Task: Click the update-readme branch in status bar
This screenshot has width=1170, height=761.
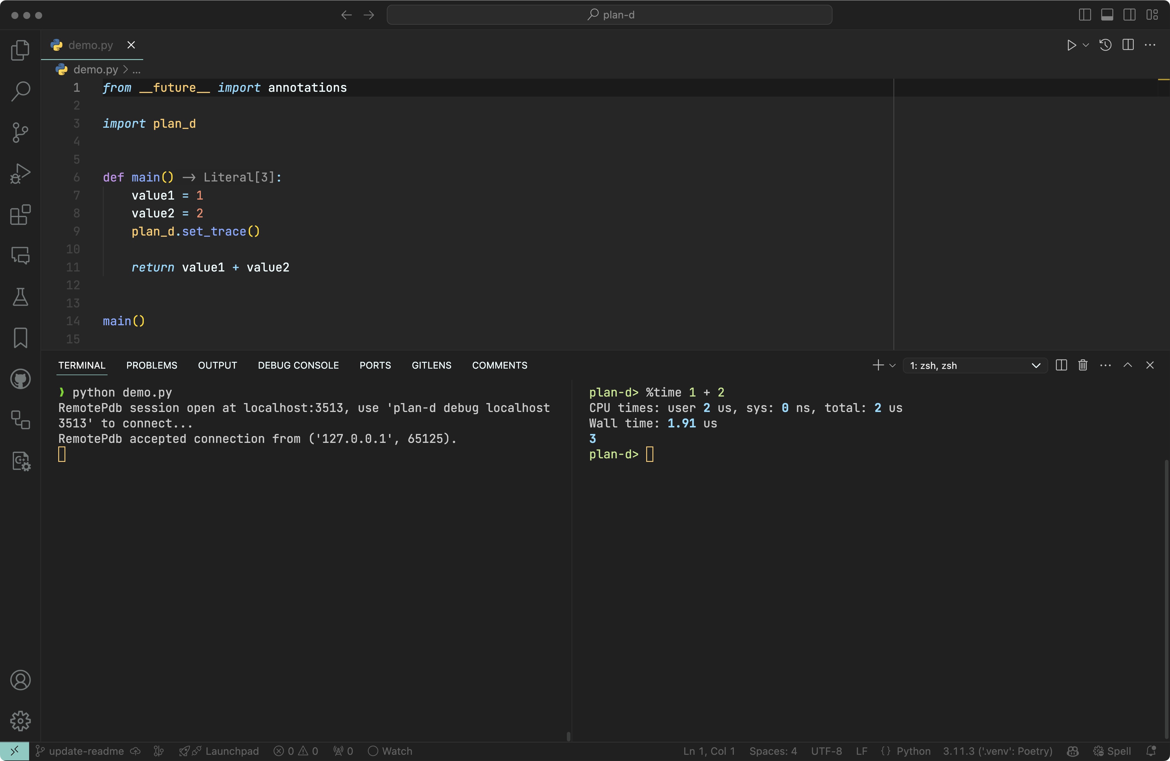Action: click(x=86, y=751)
